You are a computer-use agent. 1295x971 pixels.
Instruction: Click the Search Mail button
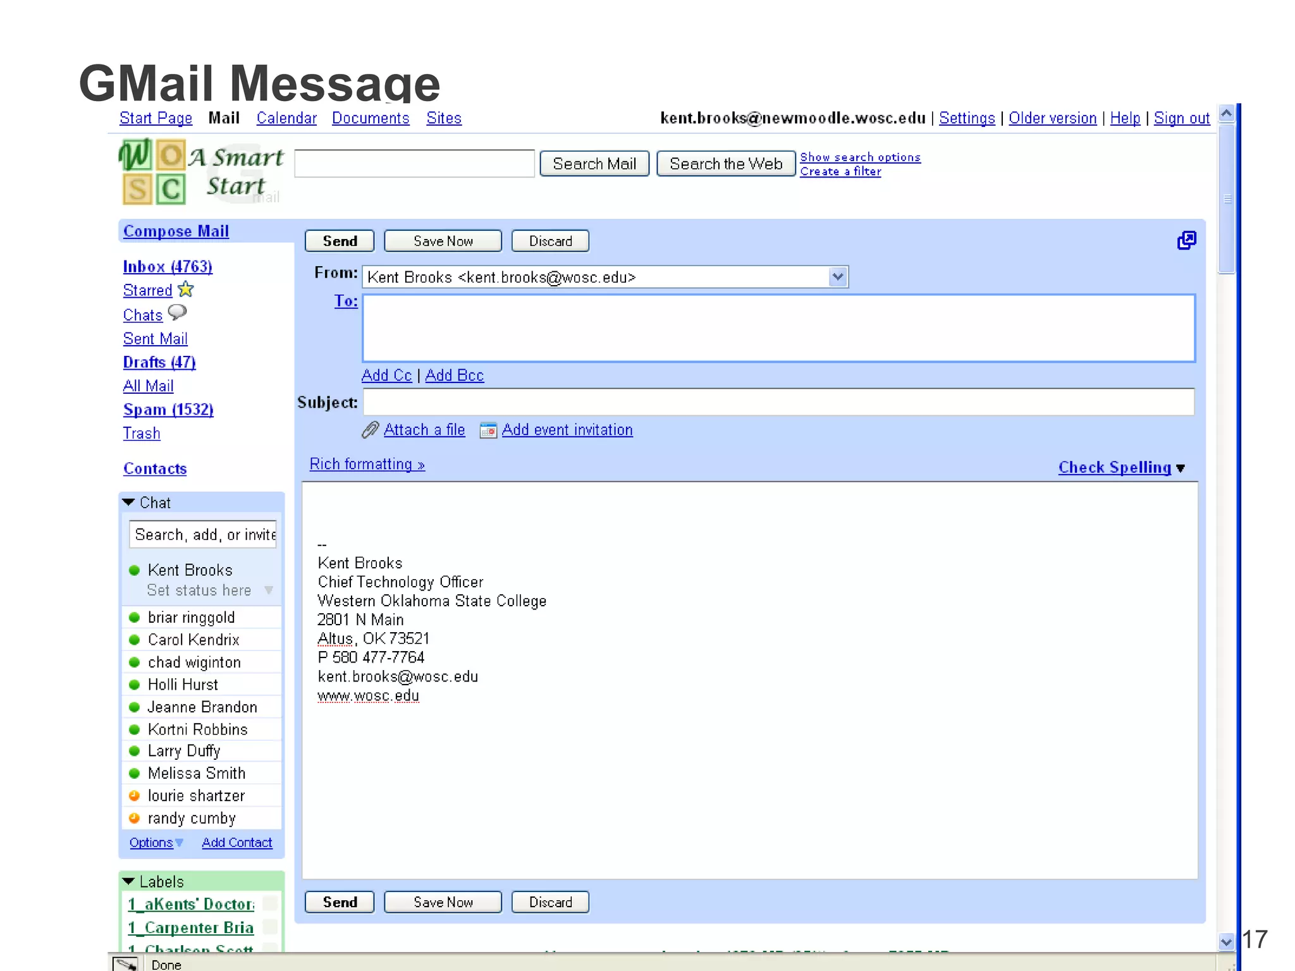tap(594, 164)
